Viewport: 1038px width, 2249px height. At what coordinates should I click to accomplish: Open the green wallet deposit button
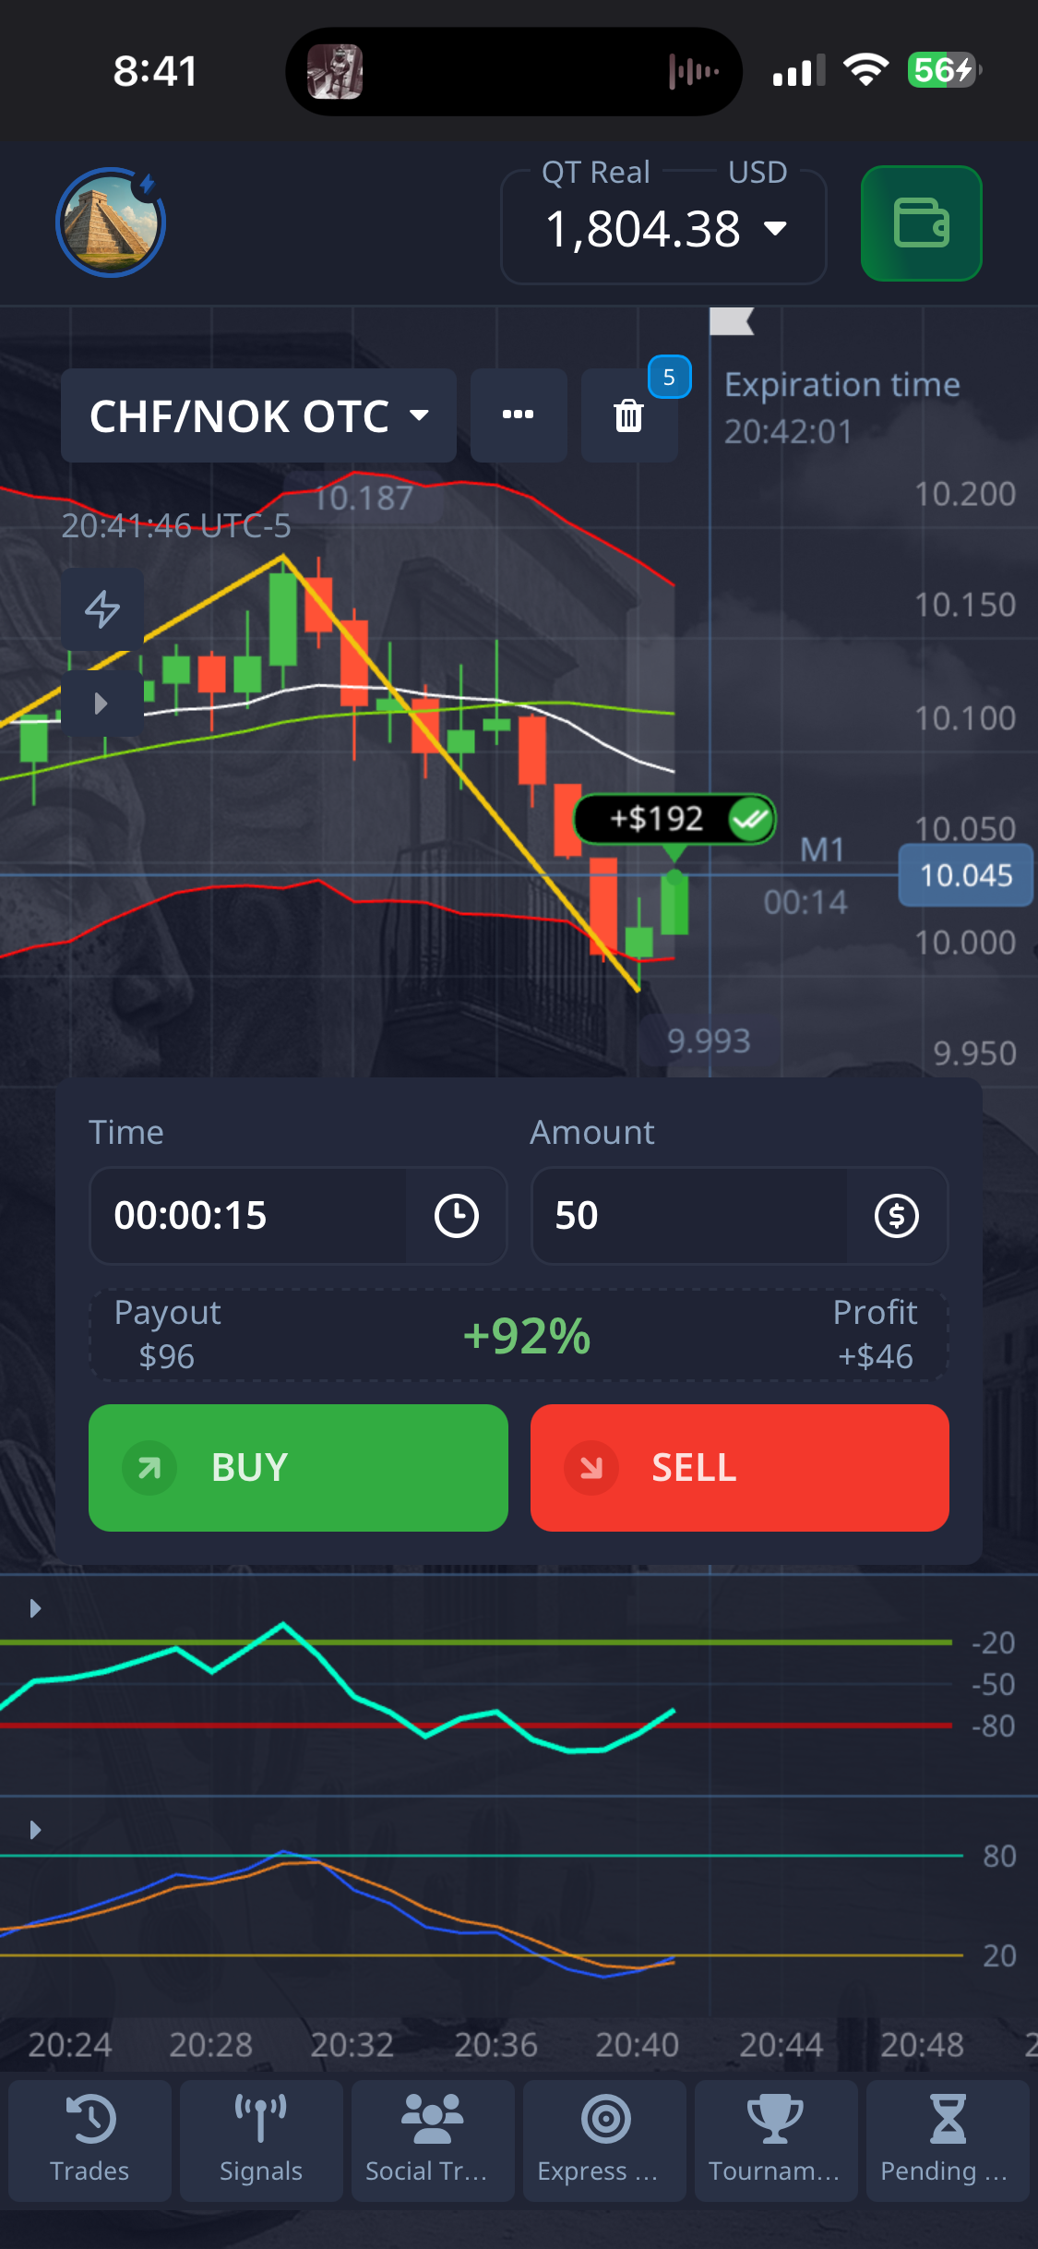coord(920,223)
